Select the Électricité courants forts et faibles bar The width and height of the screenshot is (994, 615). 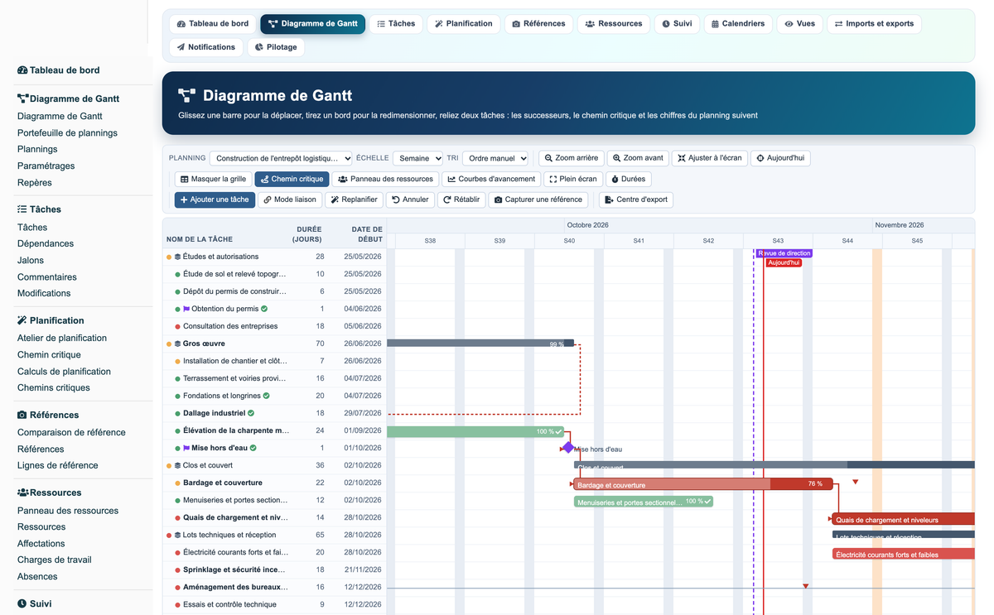pyautogui.click(x=904, y=554)
